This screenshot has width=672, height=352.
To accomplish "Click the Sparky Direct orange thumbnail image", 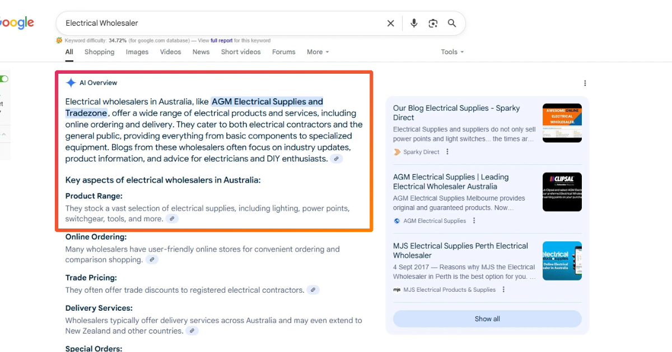I will 562,123.
